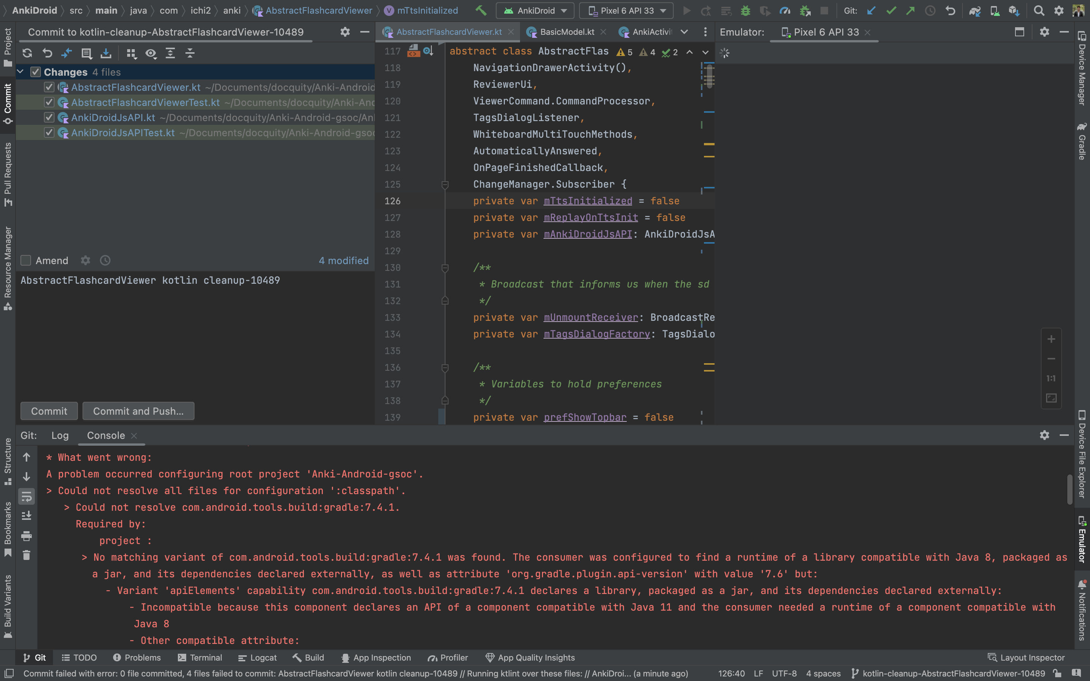Screen dimensions: 1090x681
Task: Uncheck AnkiDroidJsAPI.kt from the commit
Action: coord(50,117)
